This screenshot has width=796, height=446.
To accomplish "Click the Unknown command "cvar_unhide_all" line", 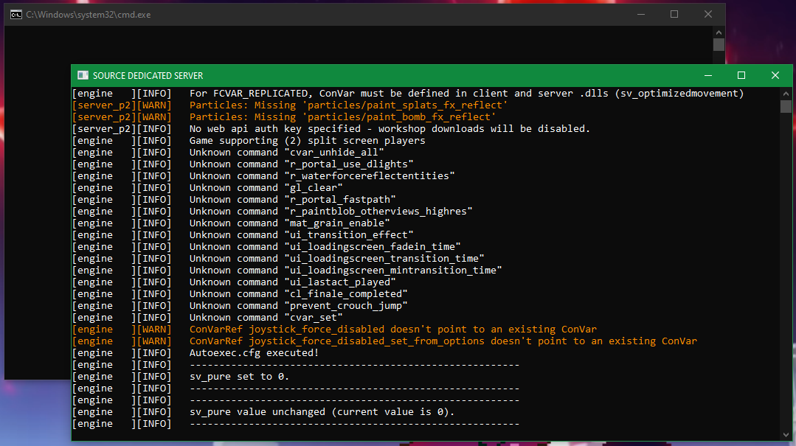I will coord(228,152).
